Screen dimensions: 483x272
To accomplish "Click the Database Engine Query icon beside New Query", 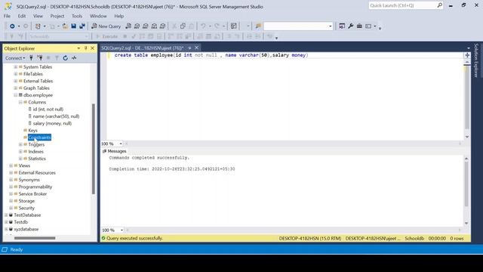I will 128,26.
